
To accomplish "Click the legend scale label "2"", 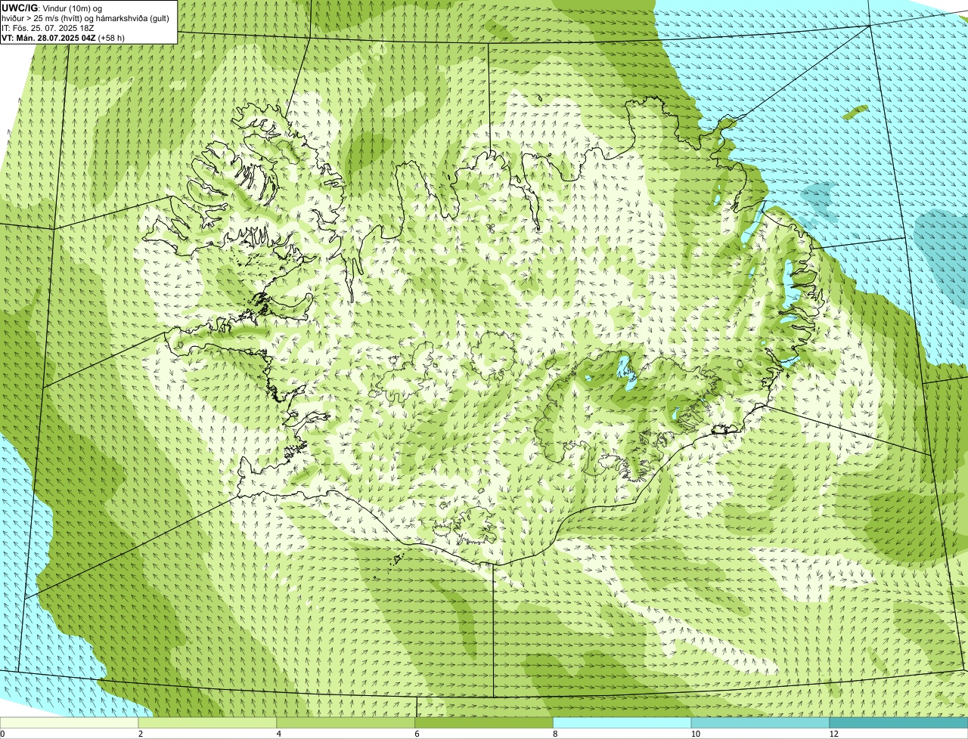I will (x=141, y=734).
